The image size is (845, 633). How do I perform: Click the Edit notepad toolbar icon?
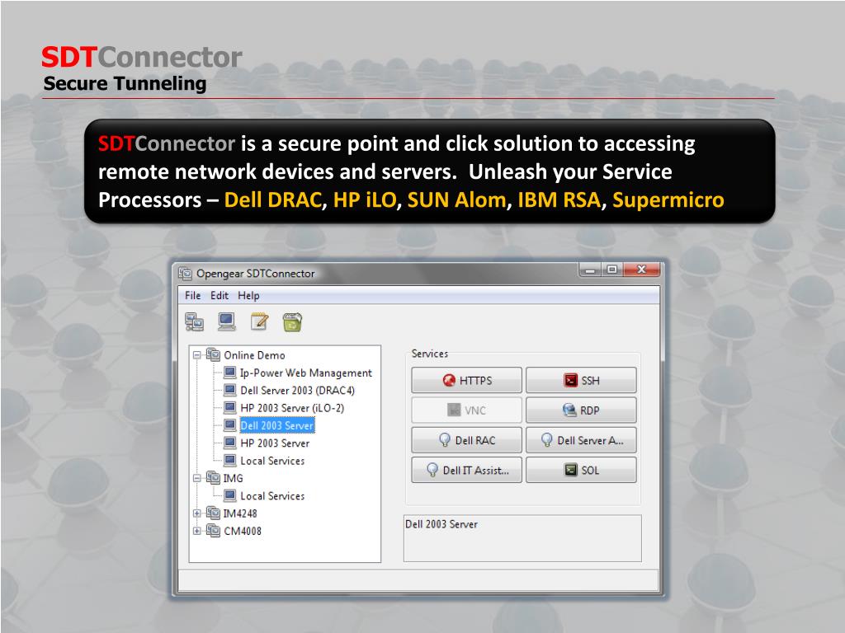259,322
